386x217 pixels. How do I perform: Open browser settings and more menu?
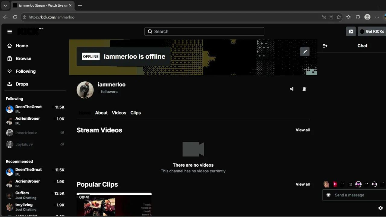click(377, 17)
